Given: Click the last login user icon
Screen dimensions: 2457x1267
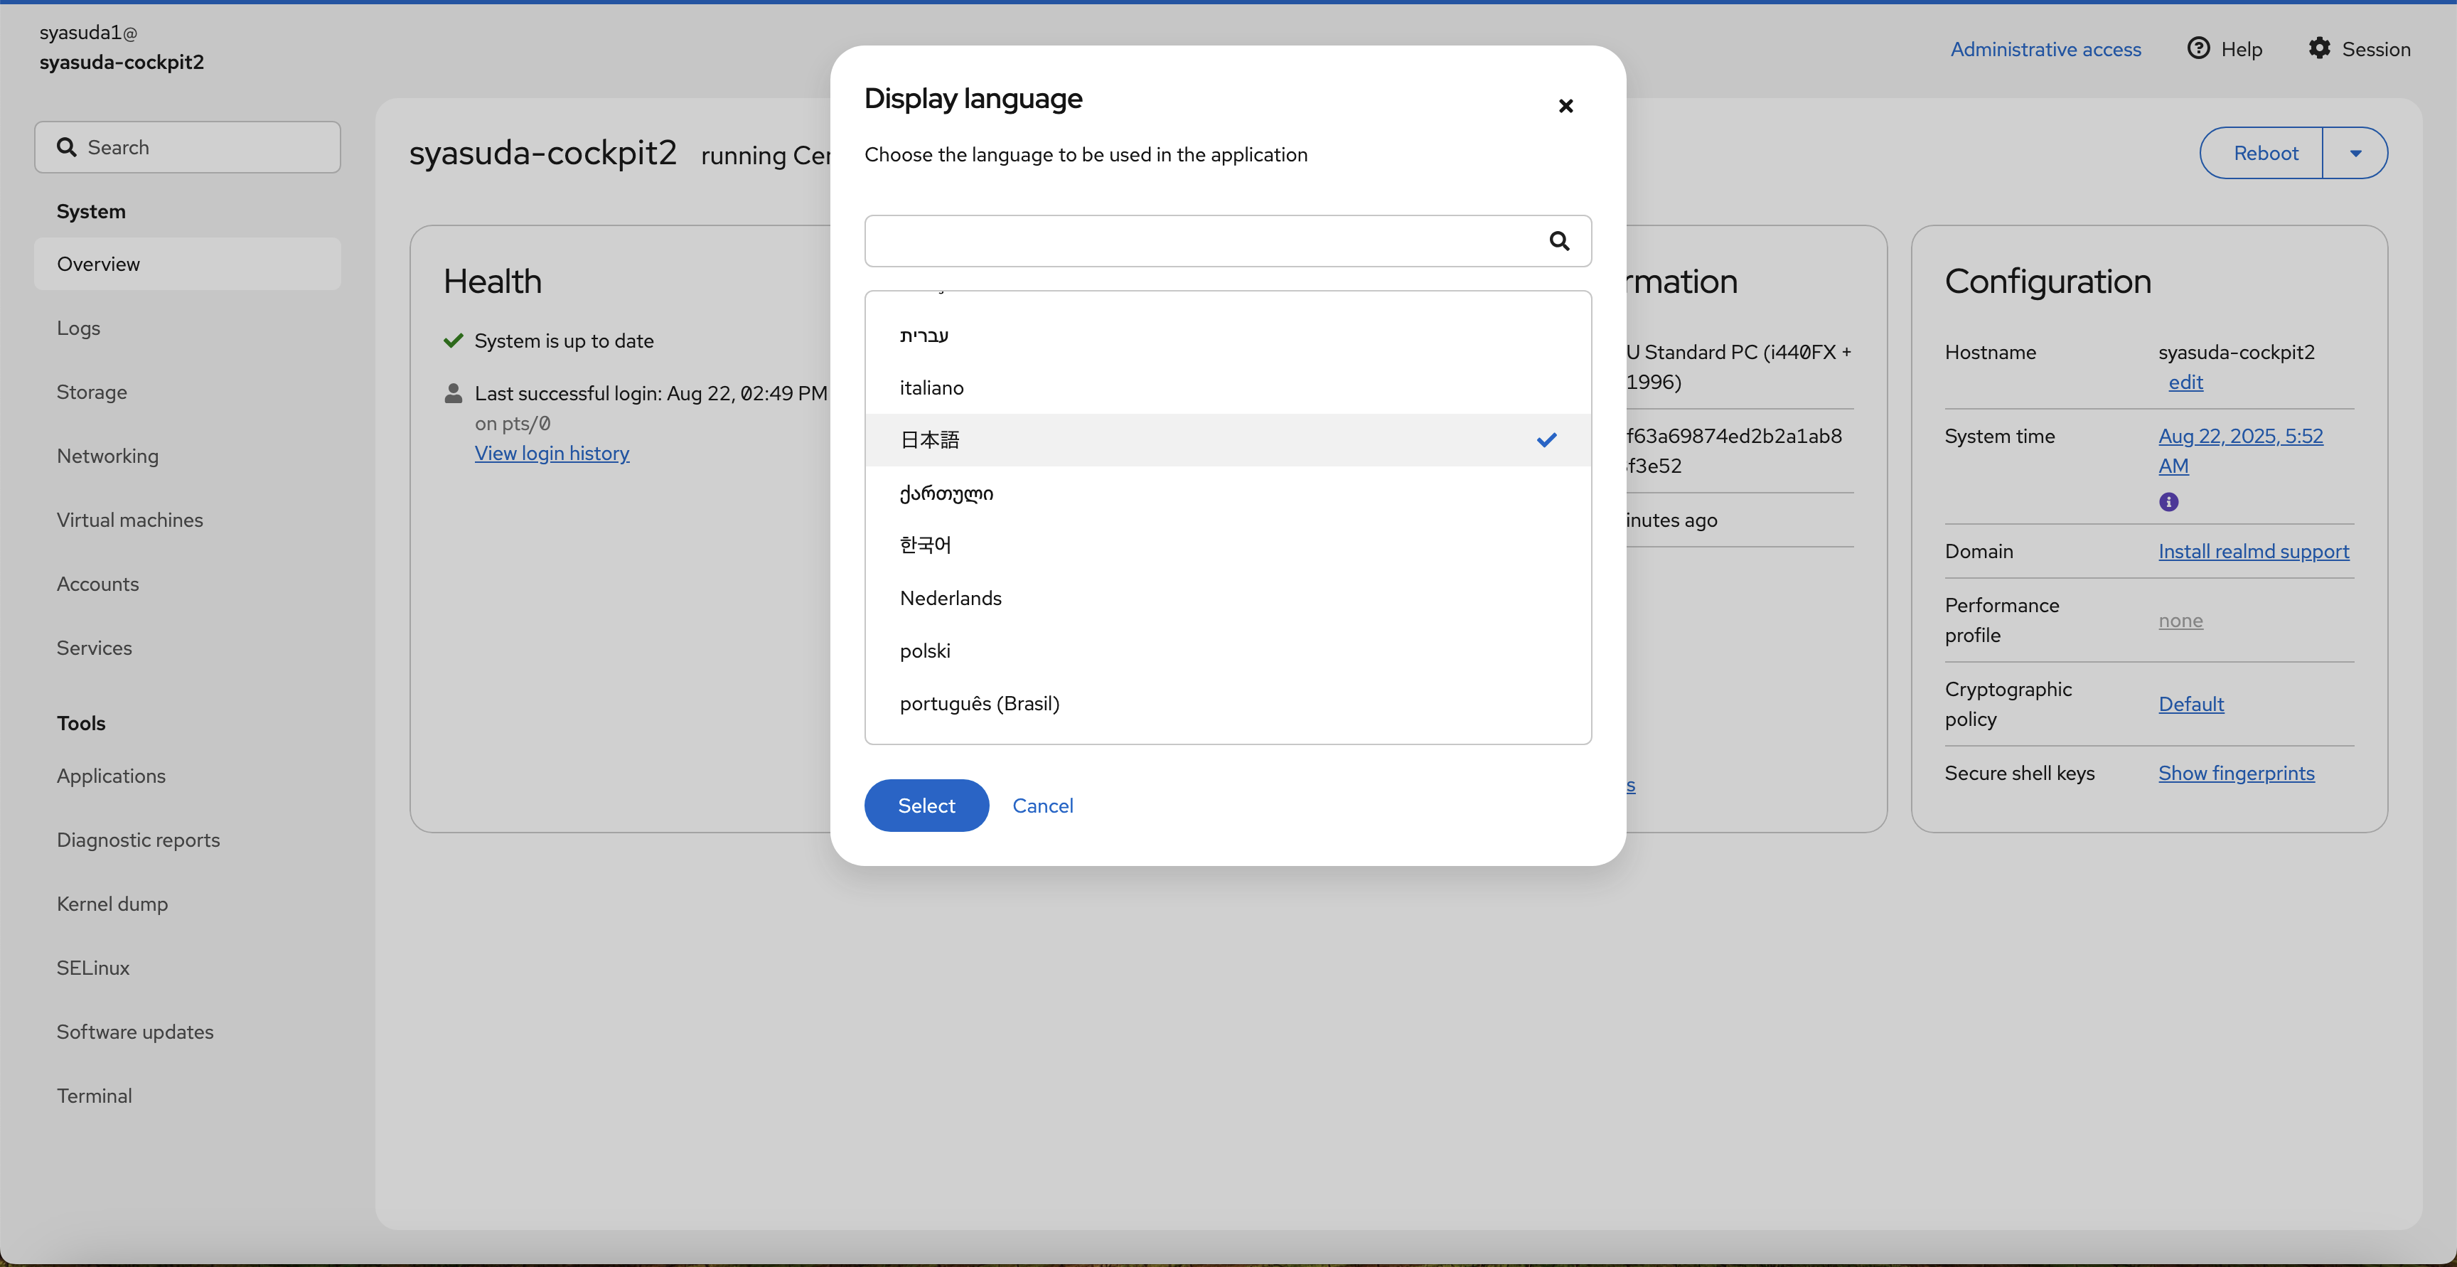Looking at the screenshot, I should tap(453, 393).
